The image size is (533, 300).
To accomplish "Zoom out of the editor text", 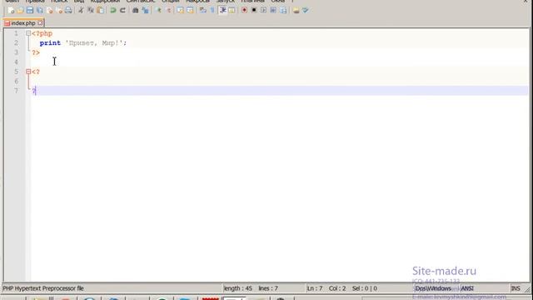I will click(x=168, y=11).
